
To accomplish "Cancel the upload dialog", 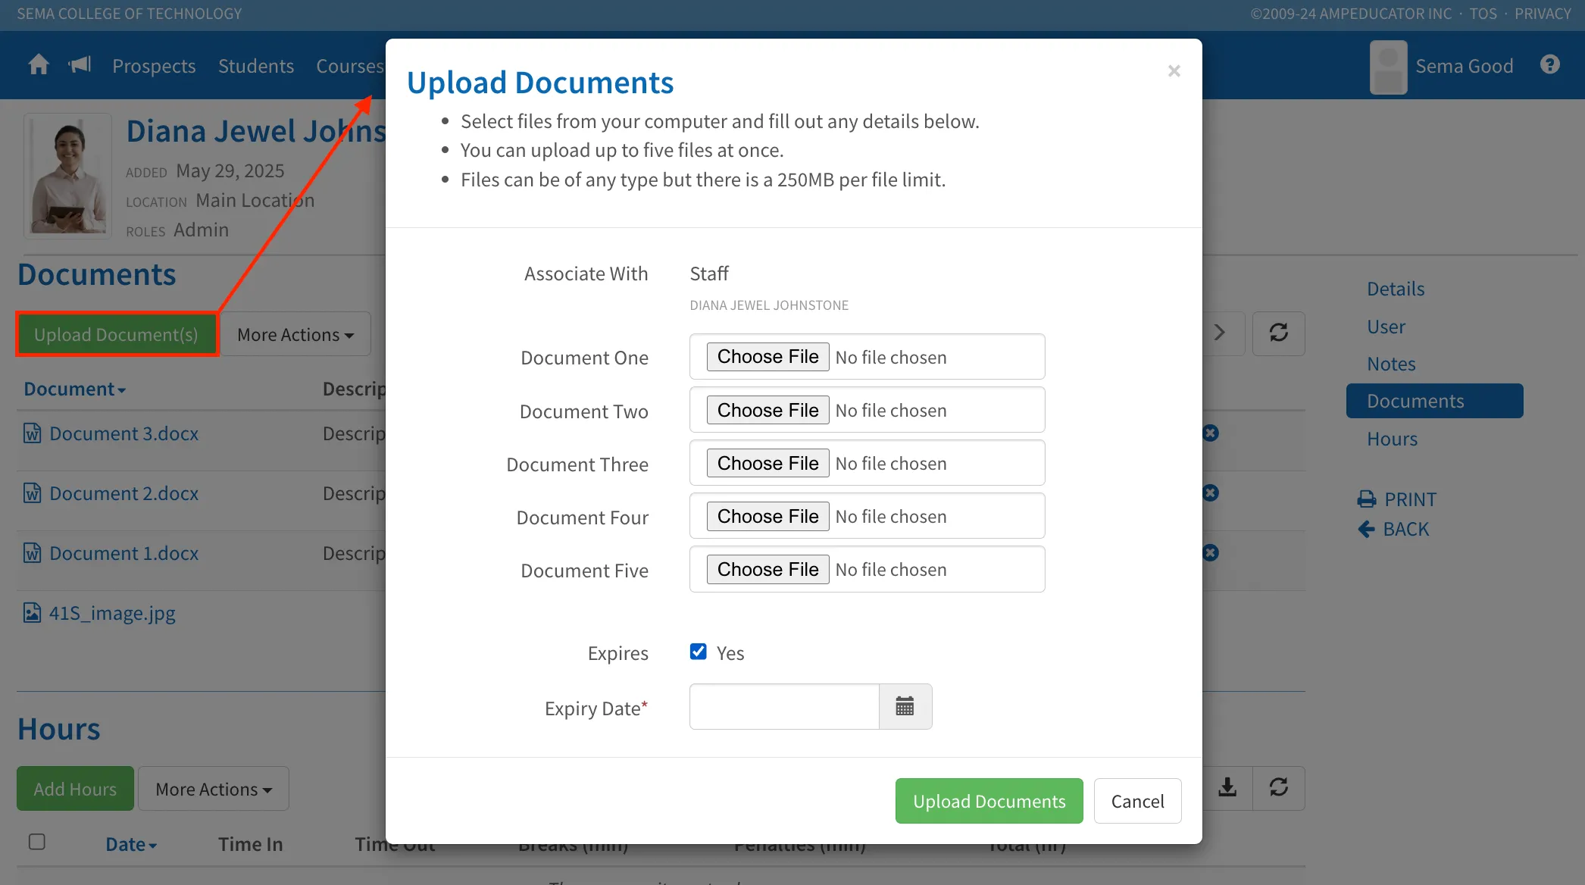I will coord(1137,801).
